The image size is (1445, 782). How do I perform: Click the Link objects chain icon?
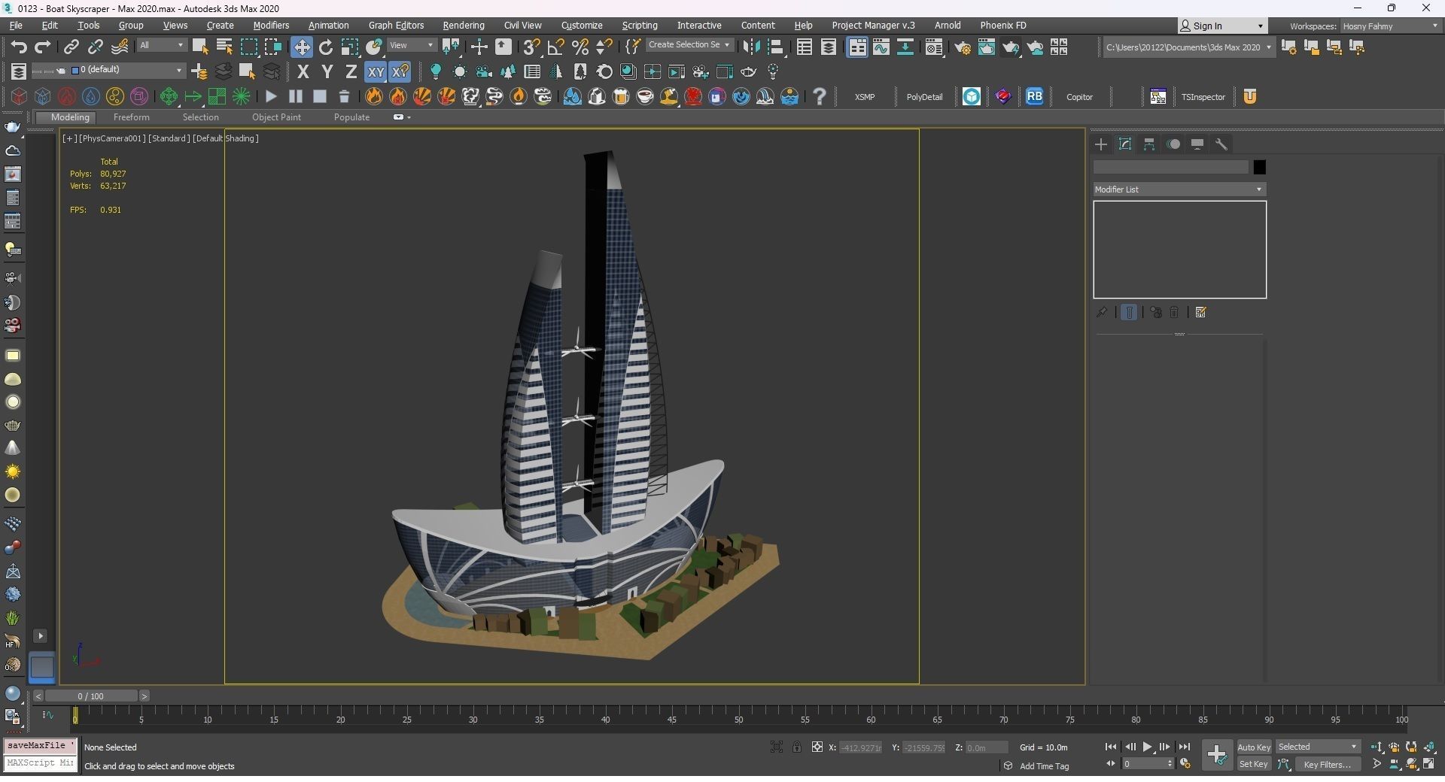tap(71, 47)
